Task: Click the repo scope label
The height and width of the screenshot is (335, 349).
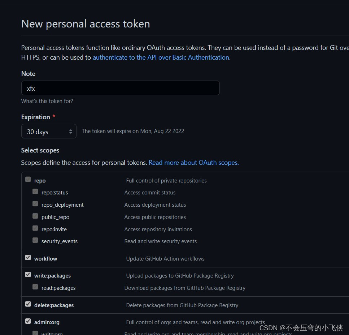Action: pos(40,181)
